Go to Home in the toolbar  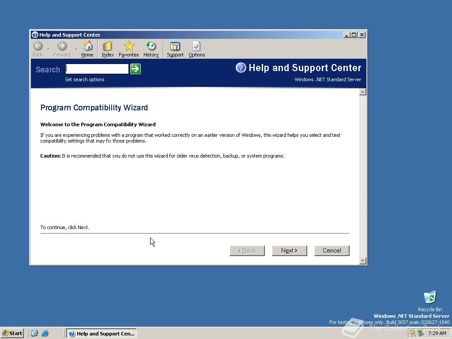click(x=87, y=49)
